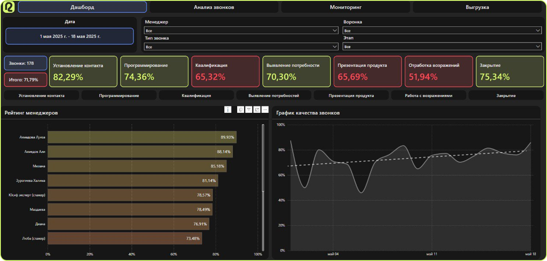
Task: Switch to the Анализ звонков tab
Action: (x=214, y=7)
